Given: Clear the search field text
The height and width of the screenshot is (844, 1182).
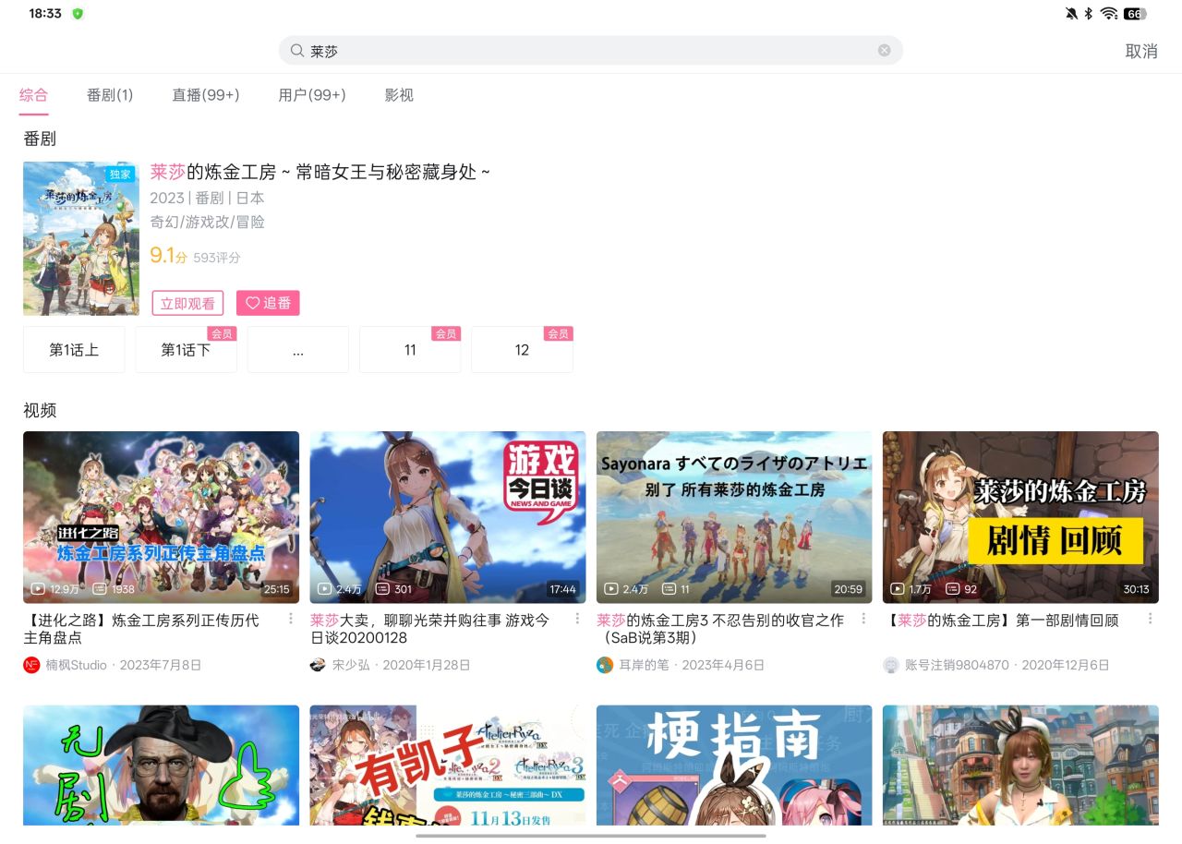Looking at the screenshot, I should click(x=884, y=51).
